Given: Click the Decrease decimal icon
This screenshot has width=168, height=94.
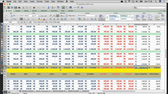Looking at the screenshot, I should (95, 19).
